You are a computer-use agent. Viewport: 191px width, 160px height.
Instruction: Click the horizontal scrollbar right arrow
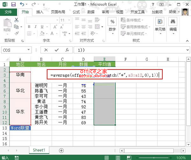[x=183, y=151]
